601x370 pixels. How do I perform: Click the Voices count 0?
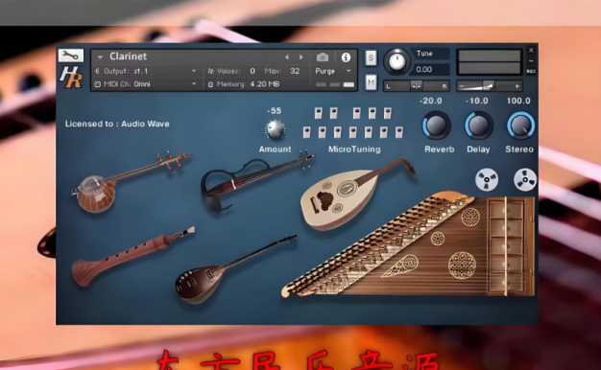pyautogui.click(x=252, y=71)
